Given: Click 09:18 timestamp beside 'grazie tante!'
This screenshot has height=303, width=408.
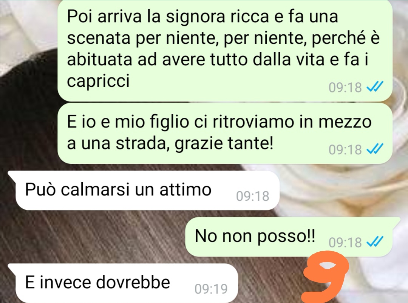Looking at the screenshot, I should 345,150.
